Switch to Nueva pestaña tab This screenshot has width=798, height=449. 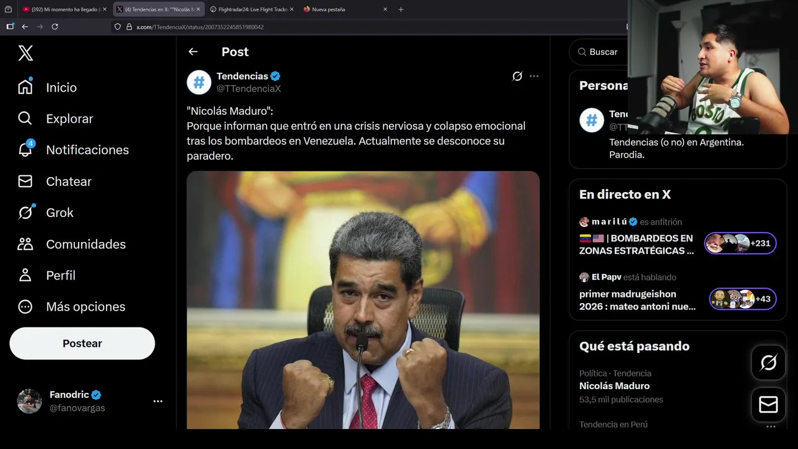click(x=345, y=9)
